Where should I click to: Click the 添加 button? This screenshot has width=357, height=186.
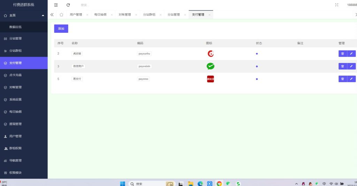[x=61, y=29]
